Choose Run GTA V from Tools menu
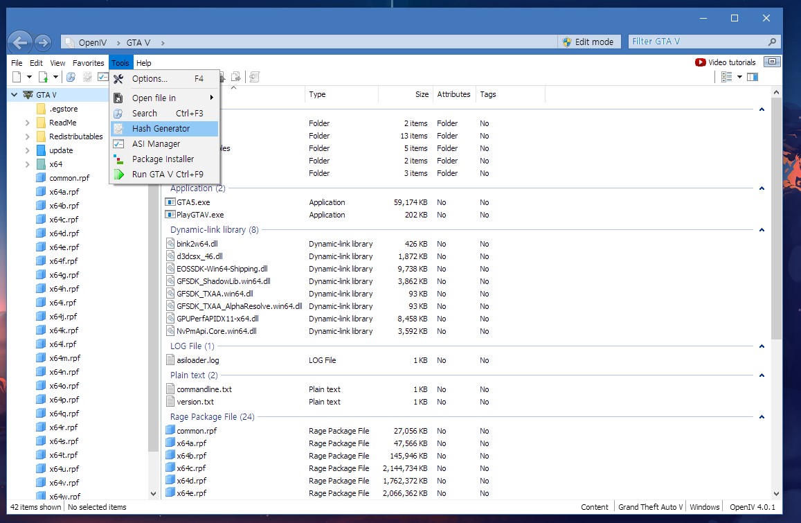 click(x=165, y=175)
